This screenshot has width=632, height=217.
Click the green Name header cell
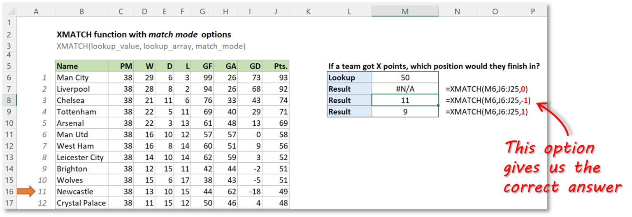[x=81, y=66]
